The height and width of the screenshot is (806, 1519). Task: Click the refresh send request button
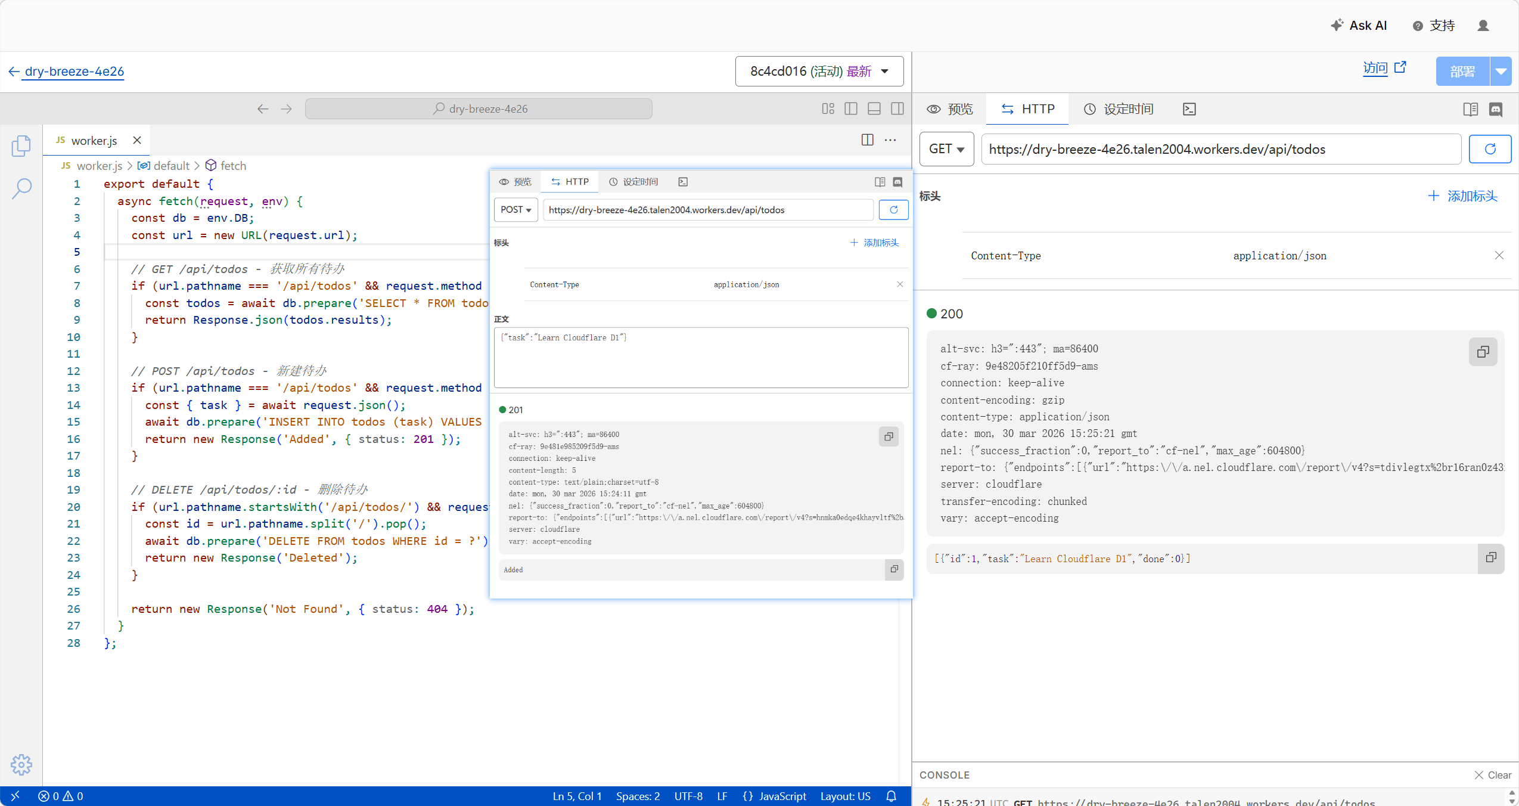[1489, 149]
